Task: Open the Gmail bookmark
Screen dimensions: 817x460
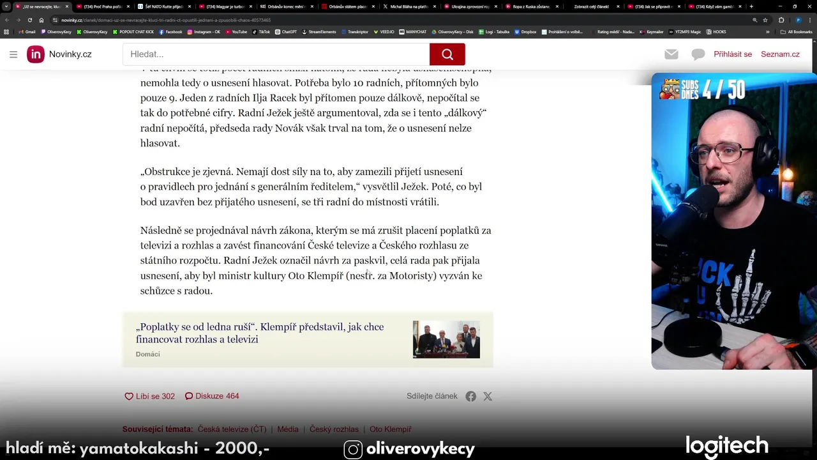Action: 27,31
